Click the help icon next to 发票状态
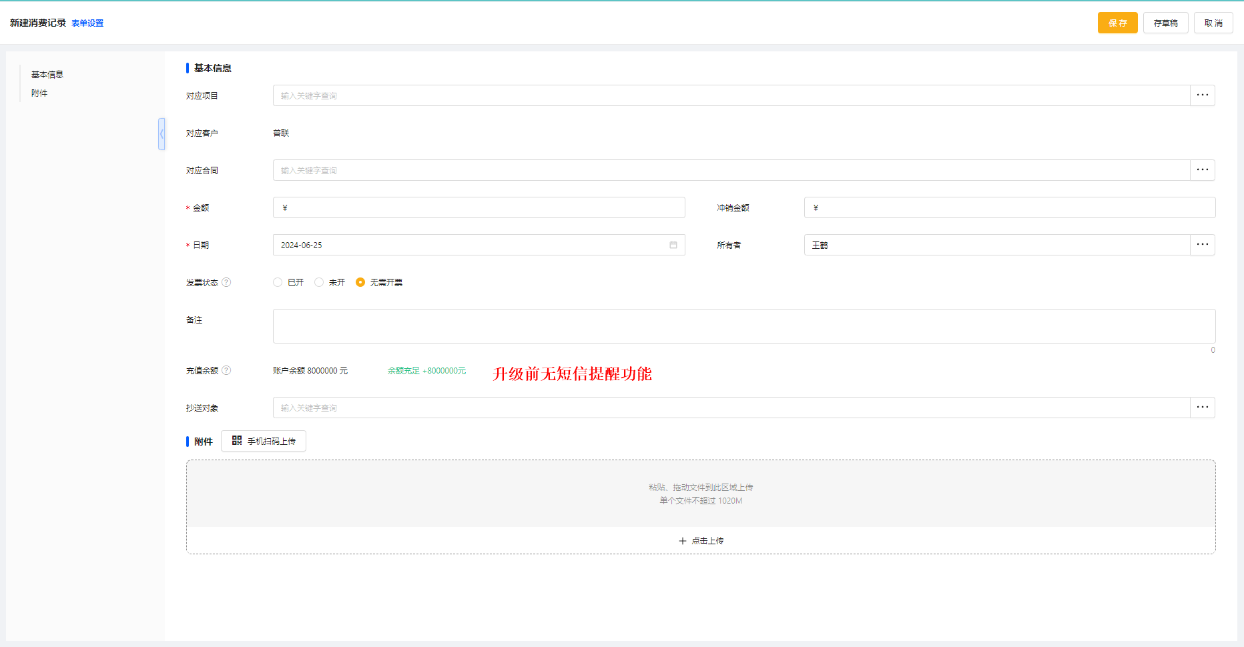This screenshot has width=1244, height=647. [x=226, y=282]
